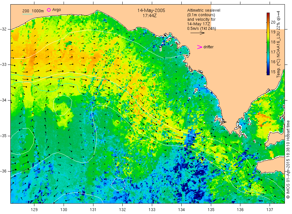Click the longitude label 132
The width and height of the screenshot is (292, 214).
[123, 210]
